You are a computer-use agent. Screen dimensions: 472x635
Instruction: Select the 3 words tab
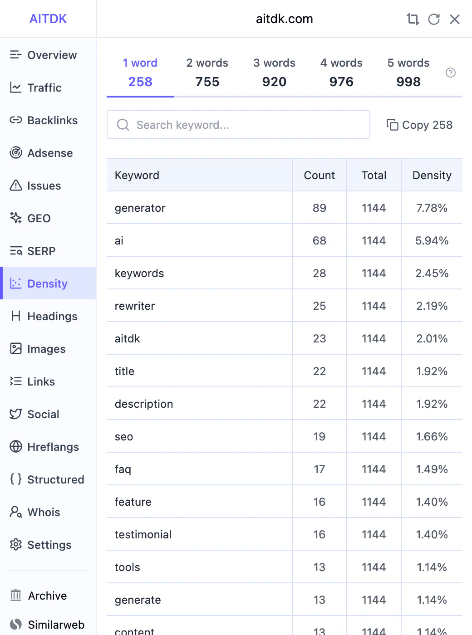coord(275,73)
